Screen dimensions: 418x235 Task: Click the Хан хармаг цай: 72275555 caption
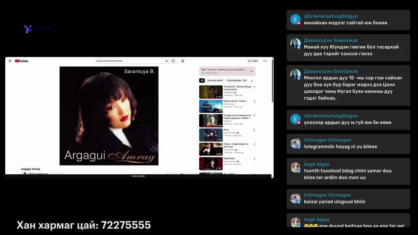(84, 225)
